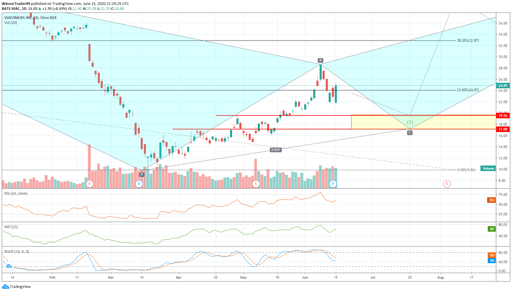Select pattern point label A
The height and width of the screenshot is (292, 512).
tap(142, 175)
